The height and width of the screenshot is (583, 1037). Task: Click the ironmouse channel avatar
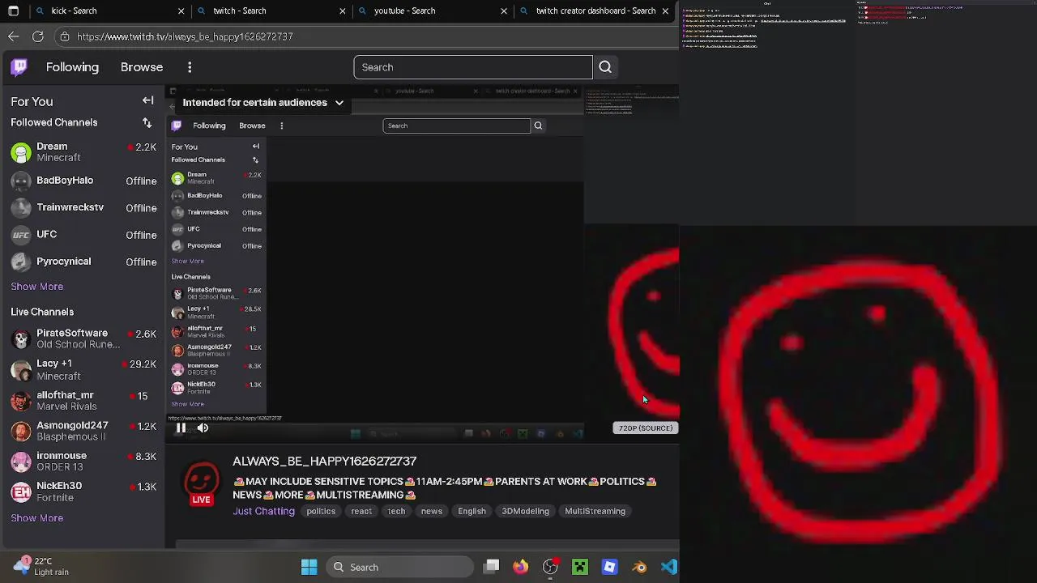point(21,462)
